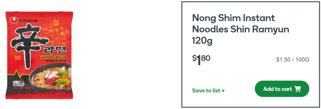Click the Gourmet Spicy text on the package

point(18,58)
